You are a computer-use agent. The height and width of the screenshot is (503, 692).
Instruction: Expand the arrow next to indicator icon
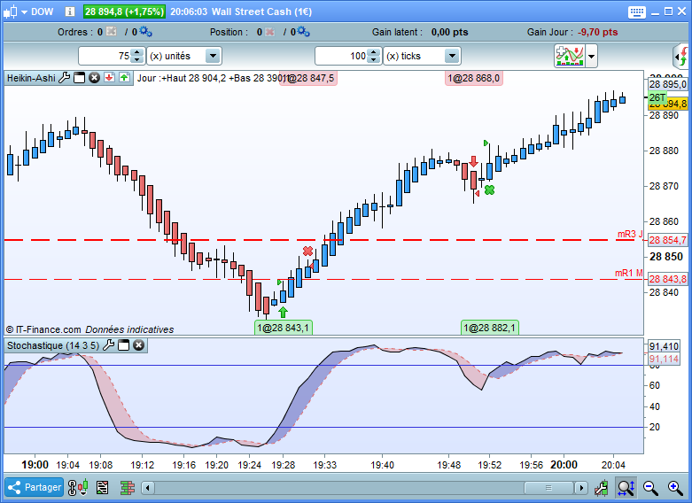coord(591,57)
